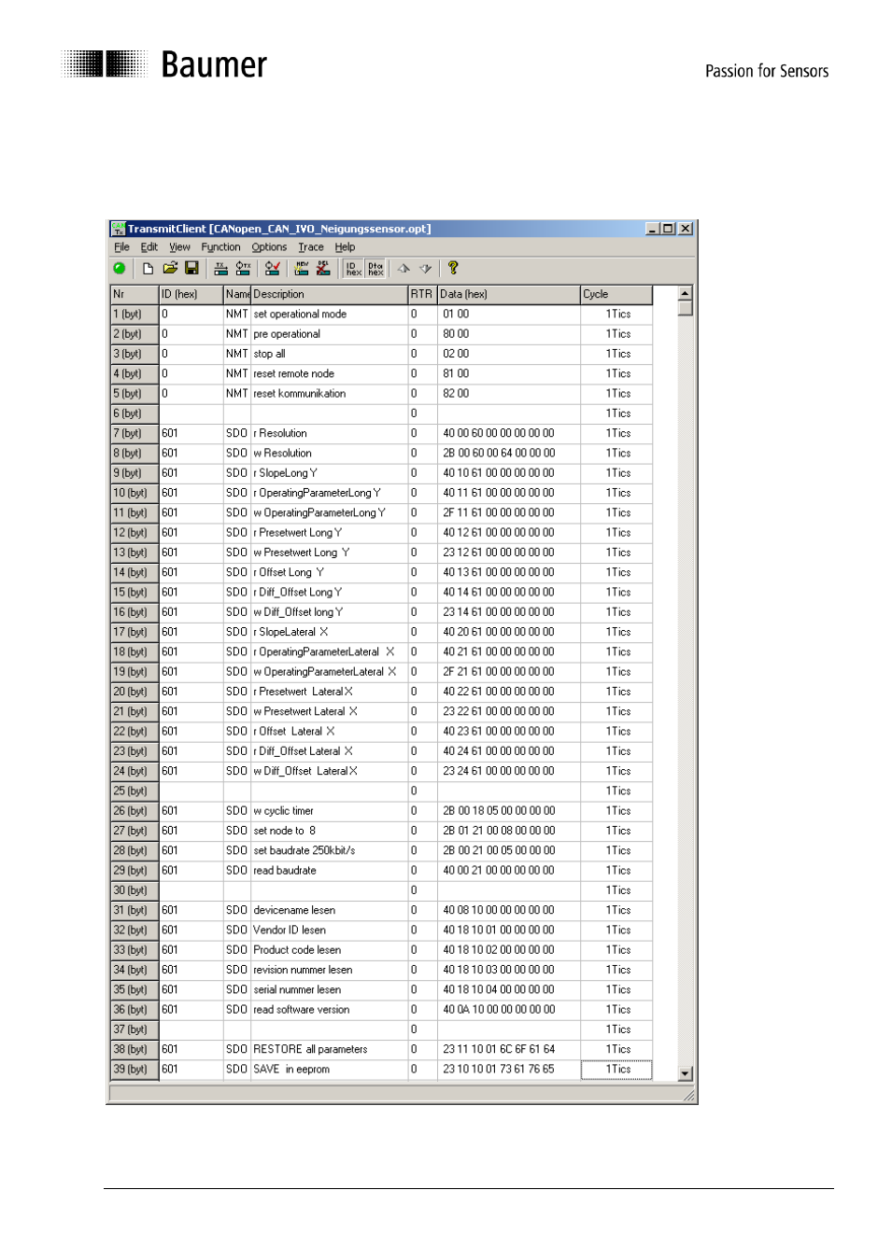Screen dimensions: 892x1260
Task: Click the 1Tics cycle cell in row 39
Action: [616, 1070]
